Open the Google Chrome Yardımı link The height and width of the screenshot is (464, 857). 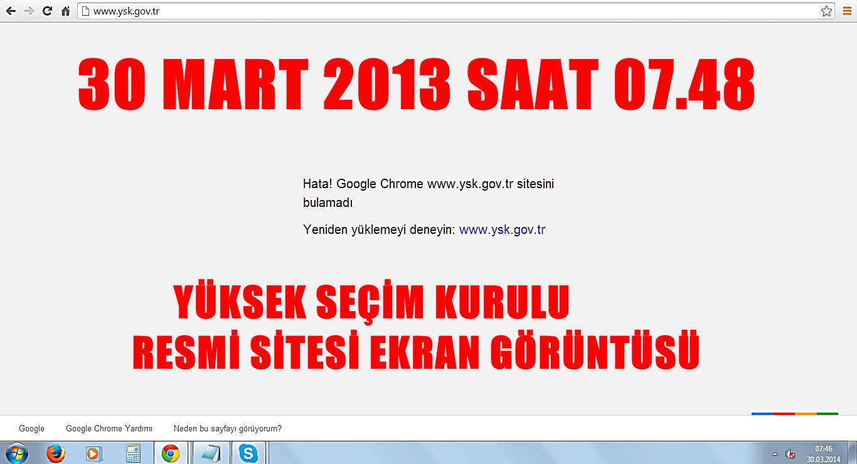pos(109,429)
